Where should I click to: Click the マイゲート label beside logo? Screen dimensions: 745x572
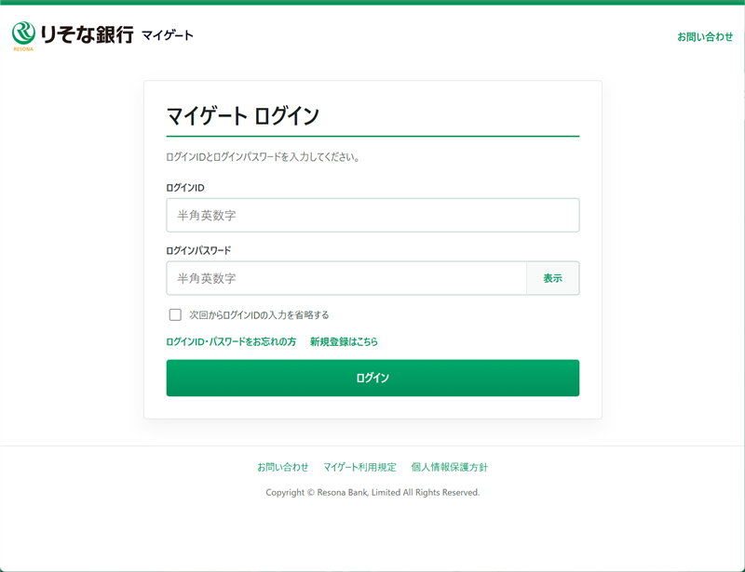click(x=168, y=35)
